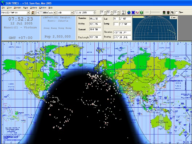This screenshot has width=192, height=144.
Task: Open the Options menu
Action: 33,8
